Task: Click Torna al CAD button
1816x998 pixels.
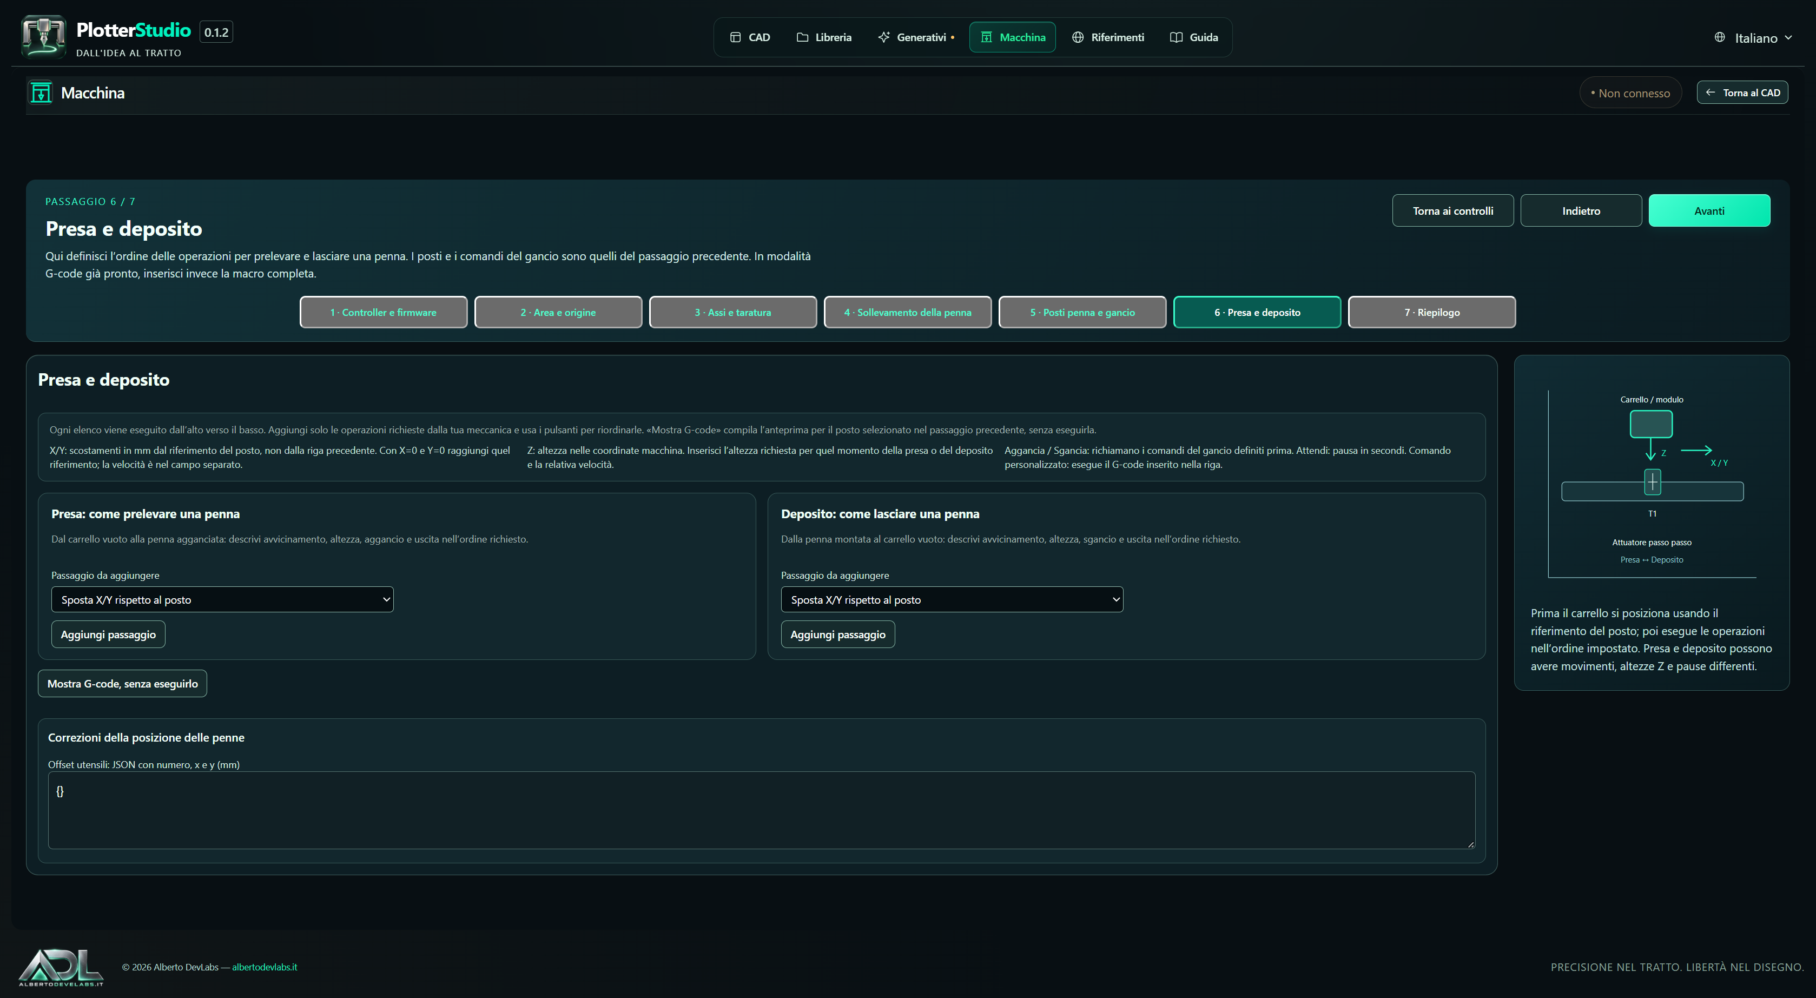Action: (1742, 92)
